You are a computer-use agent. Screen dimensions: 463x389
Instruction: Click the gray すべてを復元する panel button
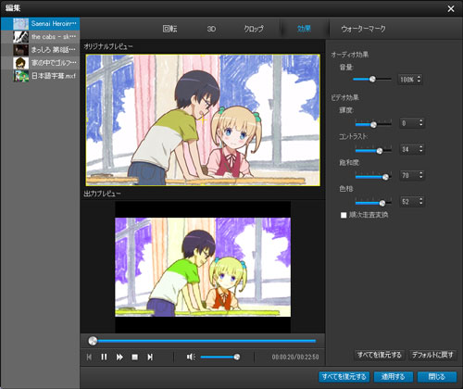380,355
